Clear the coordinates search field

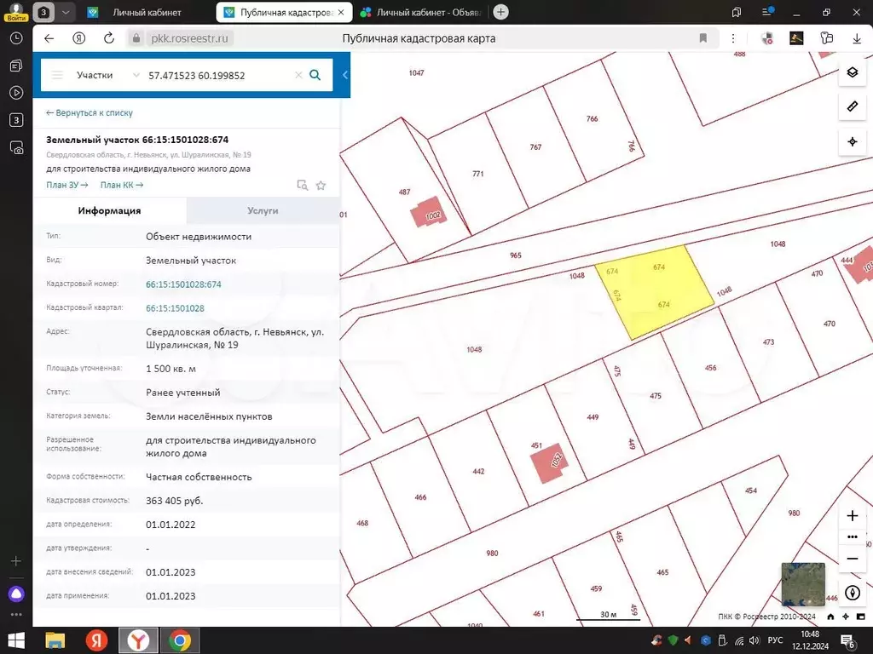coord(298,75)
